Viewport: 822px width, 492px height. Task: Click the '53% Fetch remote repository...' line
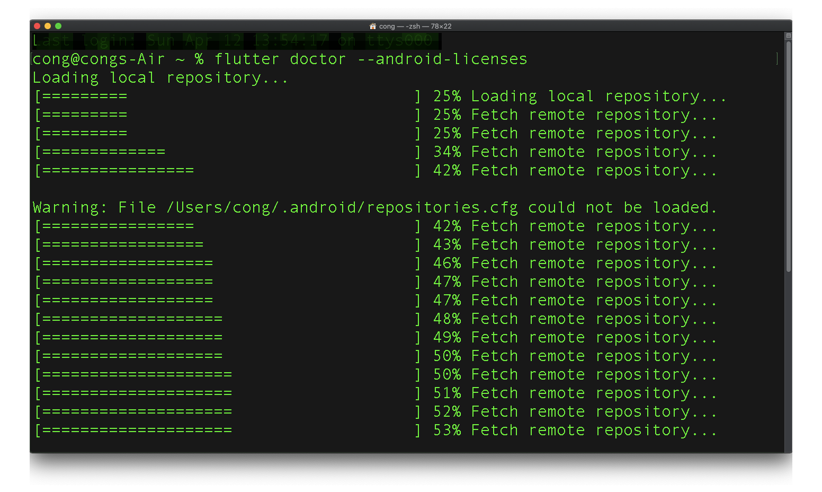click(x=575, y=430)
